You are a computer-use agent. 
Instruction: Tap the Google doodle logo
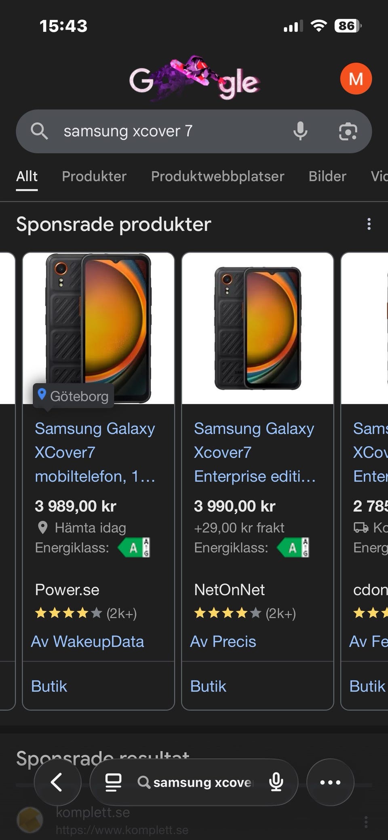pyautogui.click(x=194, y=79)
